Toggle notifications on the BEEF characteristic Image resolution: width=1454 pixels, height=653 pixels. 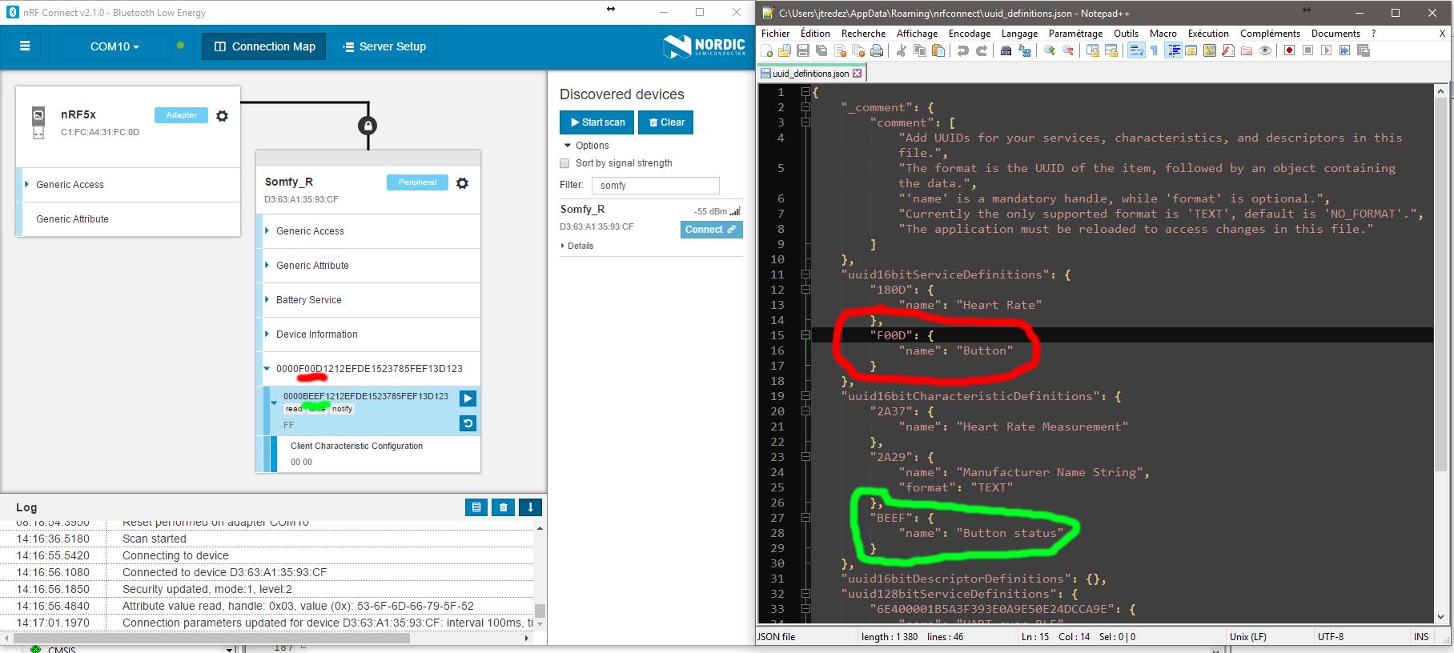468,399
